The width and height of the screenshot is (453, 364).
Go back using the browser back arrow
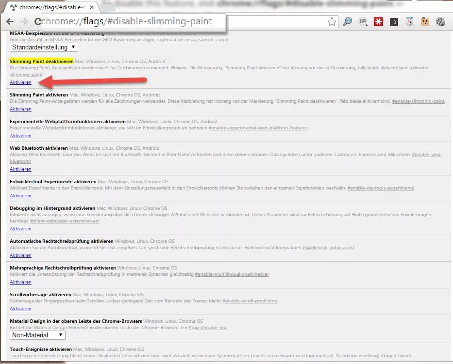(10, 21)
